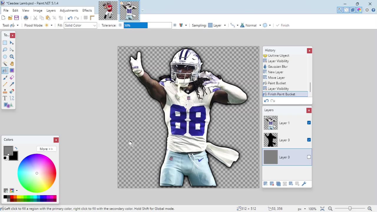Select the Paintbrush tool

click(x=5, y=77)
